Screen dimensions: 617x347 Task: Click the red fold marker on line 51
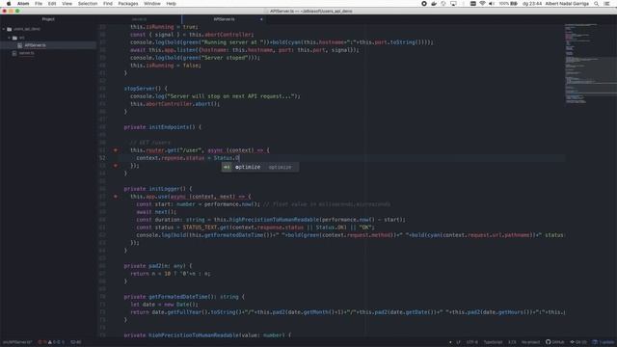[116, 150]
